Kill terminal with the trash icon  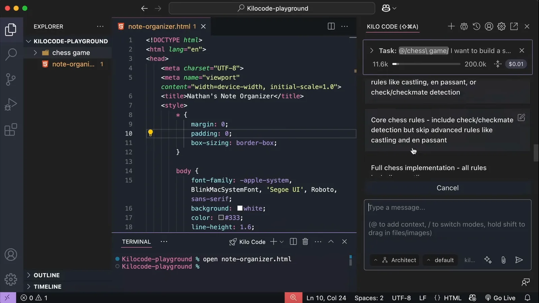coord(305,242)
